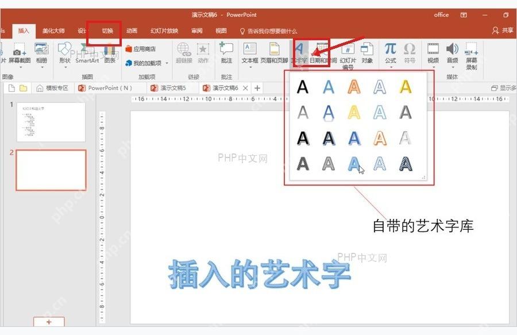This screenshot has height=335, width=517.
Task: Select slide 2 thumbnail
Action: point(51,170)
